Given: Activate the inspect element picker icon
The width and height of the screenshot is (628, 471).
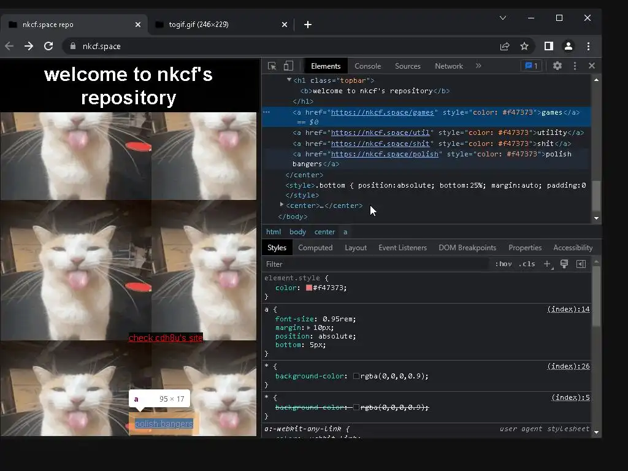Looking at the screenshot, I should [x=272, y=66].
